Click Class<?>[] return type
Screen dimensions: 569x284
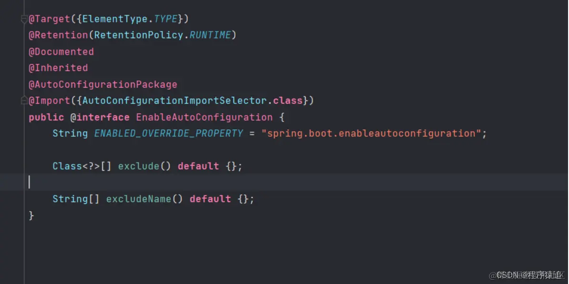tap(82, 166)
